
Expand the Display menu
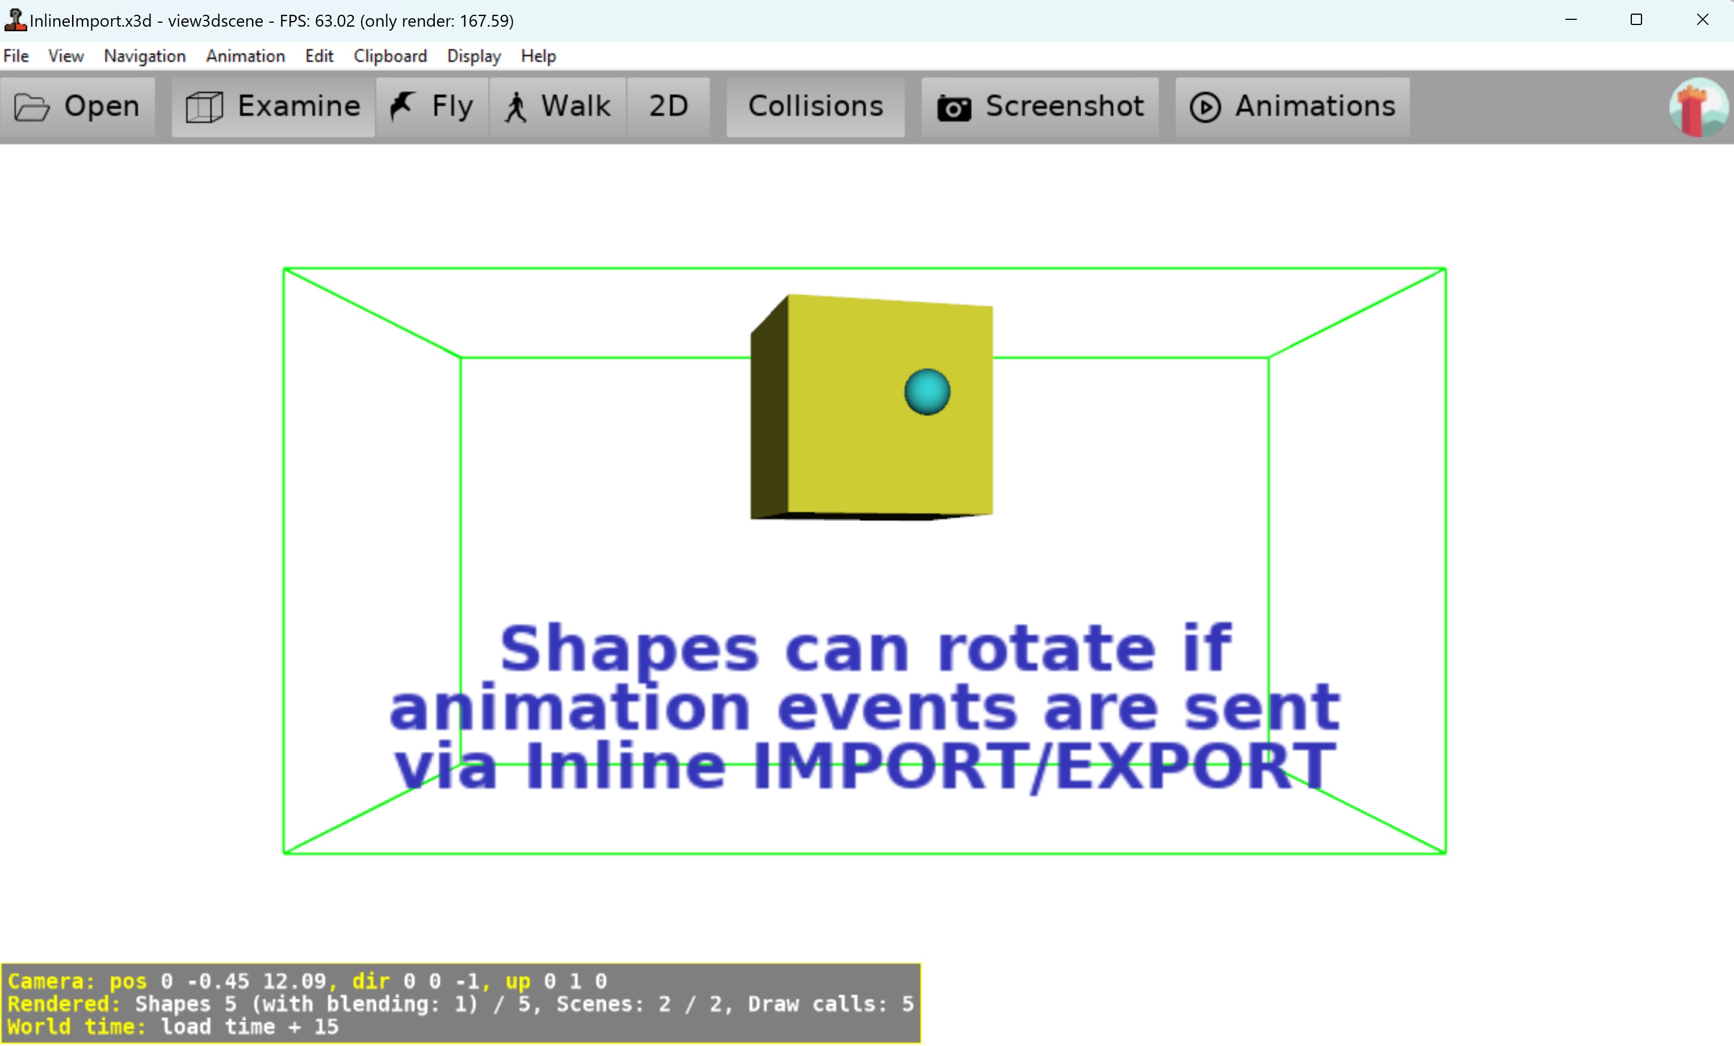[x=473, y=56]
